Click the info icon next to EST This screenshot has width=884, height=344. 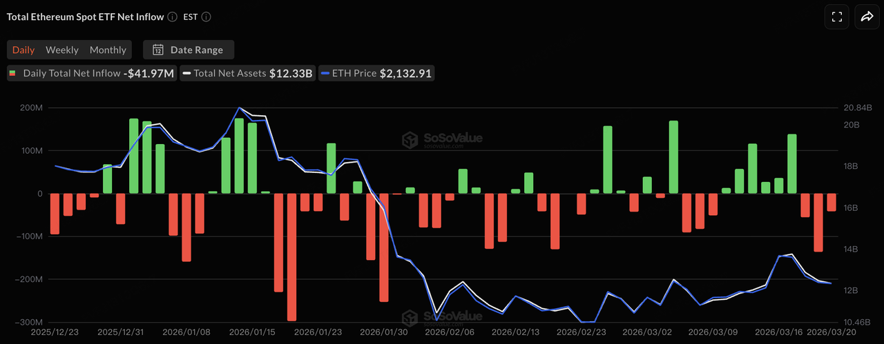[x=206, y=17]
